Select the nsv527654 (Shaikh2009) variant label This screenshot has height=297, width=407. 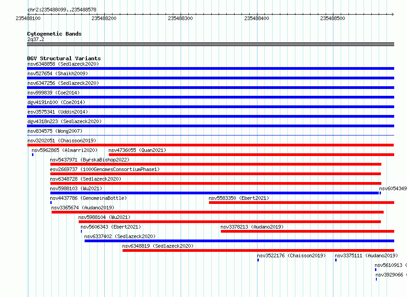click(x=58, y=73)
